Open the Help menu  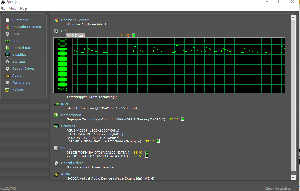(x=23, y=9)
